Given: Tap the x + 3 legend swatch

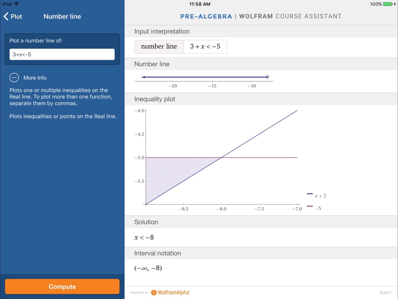Looking at the screenshot, I should [310, 194].
